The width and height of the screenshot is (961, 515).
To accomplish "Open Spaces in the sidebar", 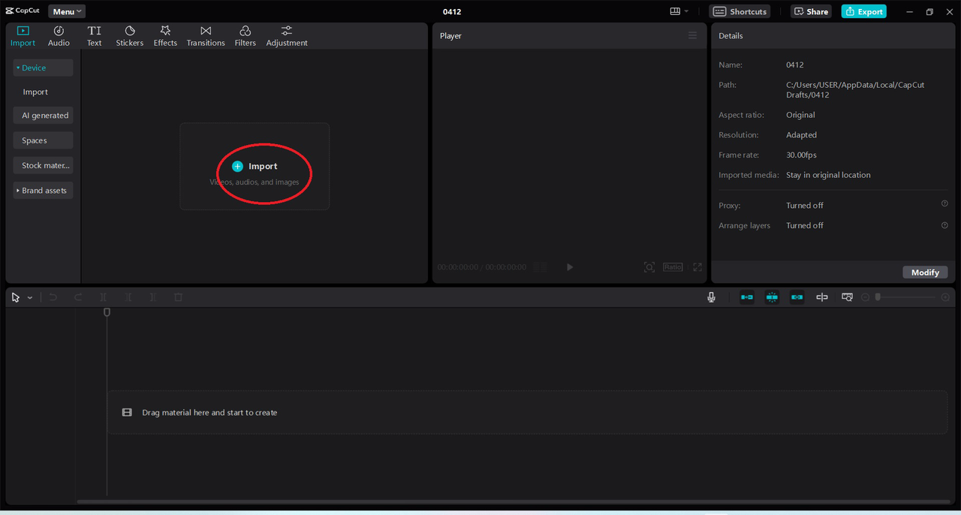I will [x=43, y=140].
